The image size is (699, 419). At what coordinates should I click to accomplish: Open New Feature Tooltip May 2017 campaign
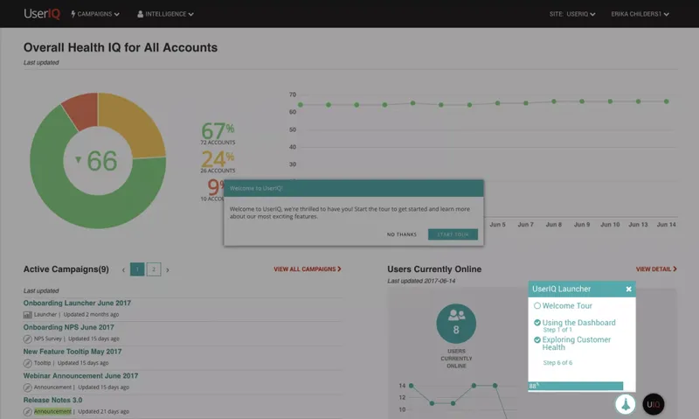73,352
